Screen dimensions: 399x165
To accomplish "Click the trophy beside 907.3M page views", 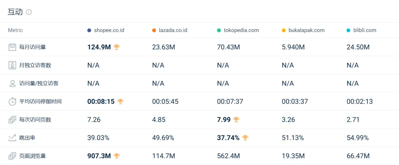I will click(x=117, y=156).
